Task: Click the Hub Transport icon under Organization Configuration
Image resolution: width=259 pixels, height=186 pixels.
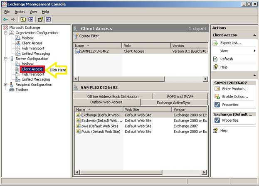Action: click(x=18, y=48)
